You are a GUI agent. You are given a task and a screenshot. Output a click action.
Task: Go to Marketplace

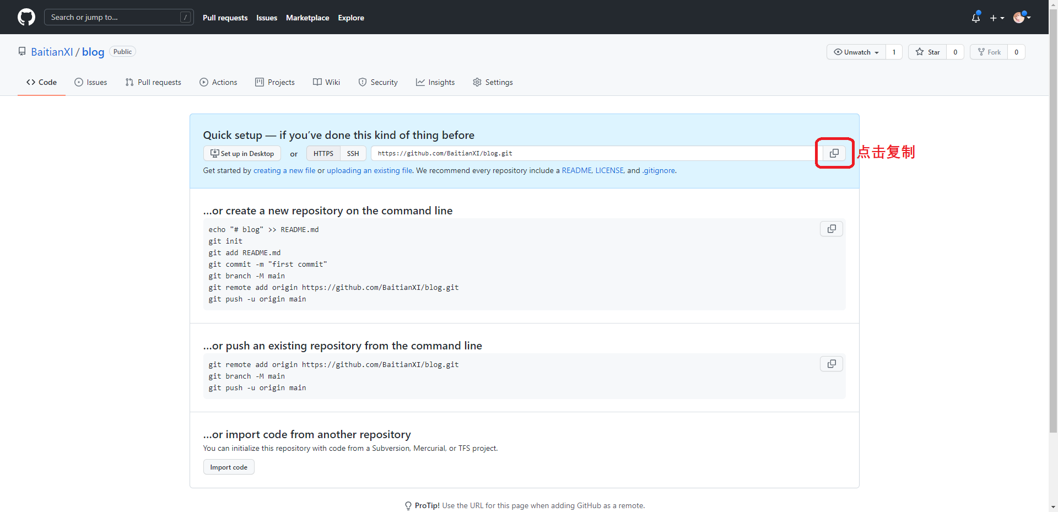tap(307, 18)
